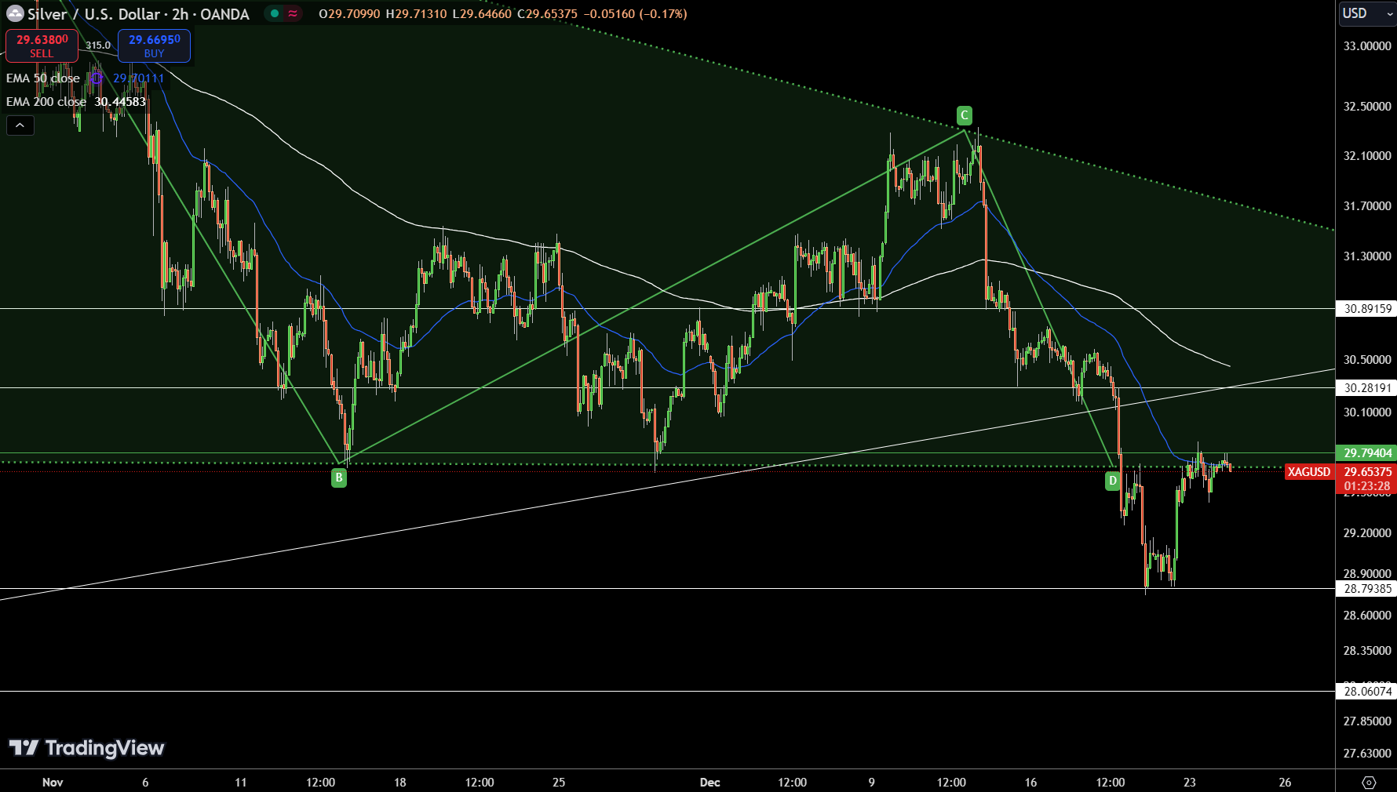The image size is (1397, 792).
Task: Click the 30.10000 price axis value
Action: 1367,412
